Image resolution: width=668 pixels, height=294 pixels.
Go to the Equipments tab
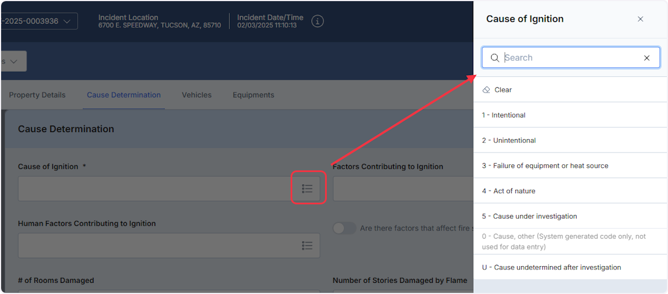tap(253, 95)
